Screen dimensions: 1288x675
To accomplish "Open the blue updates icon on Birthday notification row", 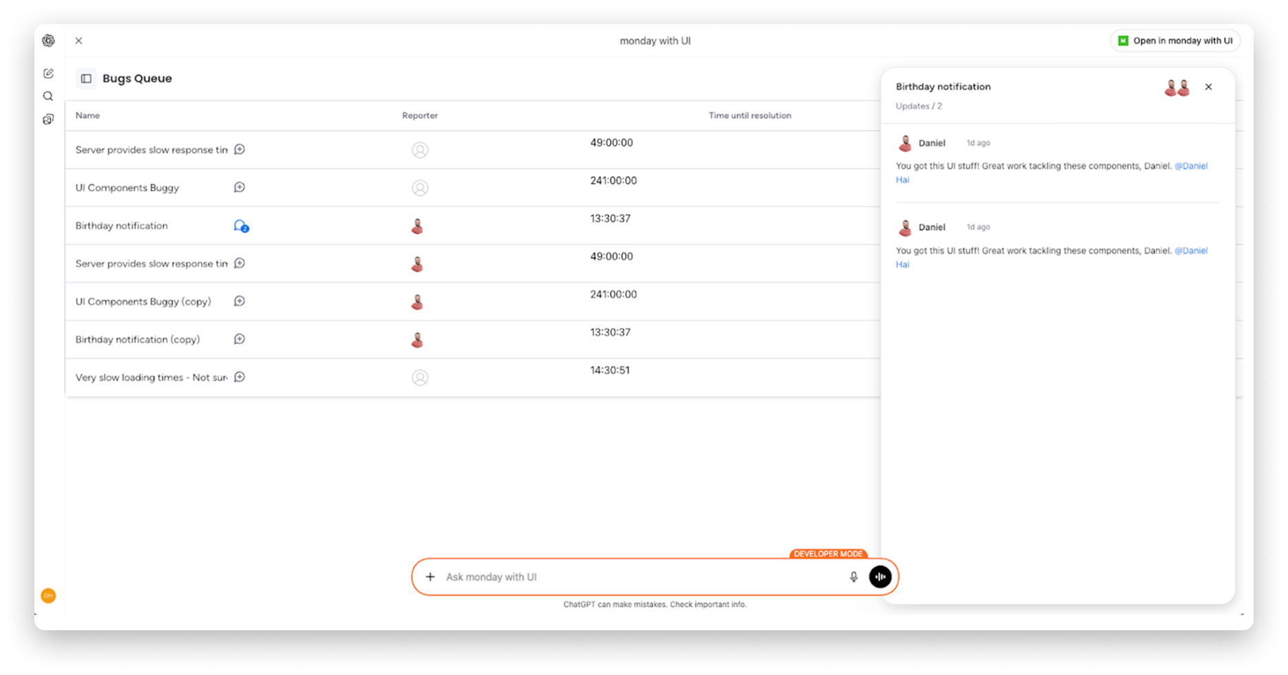I will tap(241, 226).
